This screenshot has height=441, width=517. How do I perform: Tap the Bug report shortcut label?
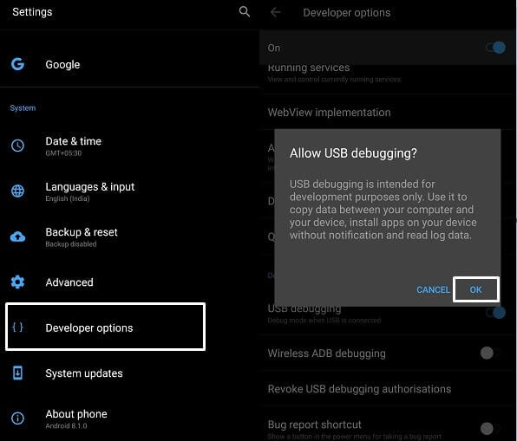coord(314,425)
